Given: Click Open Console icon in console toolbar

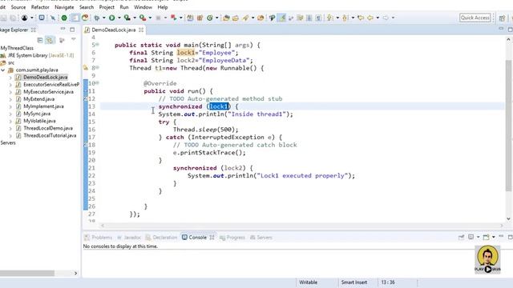Looking at the screenshot, I should [x=487, y=237].
